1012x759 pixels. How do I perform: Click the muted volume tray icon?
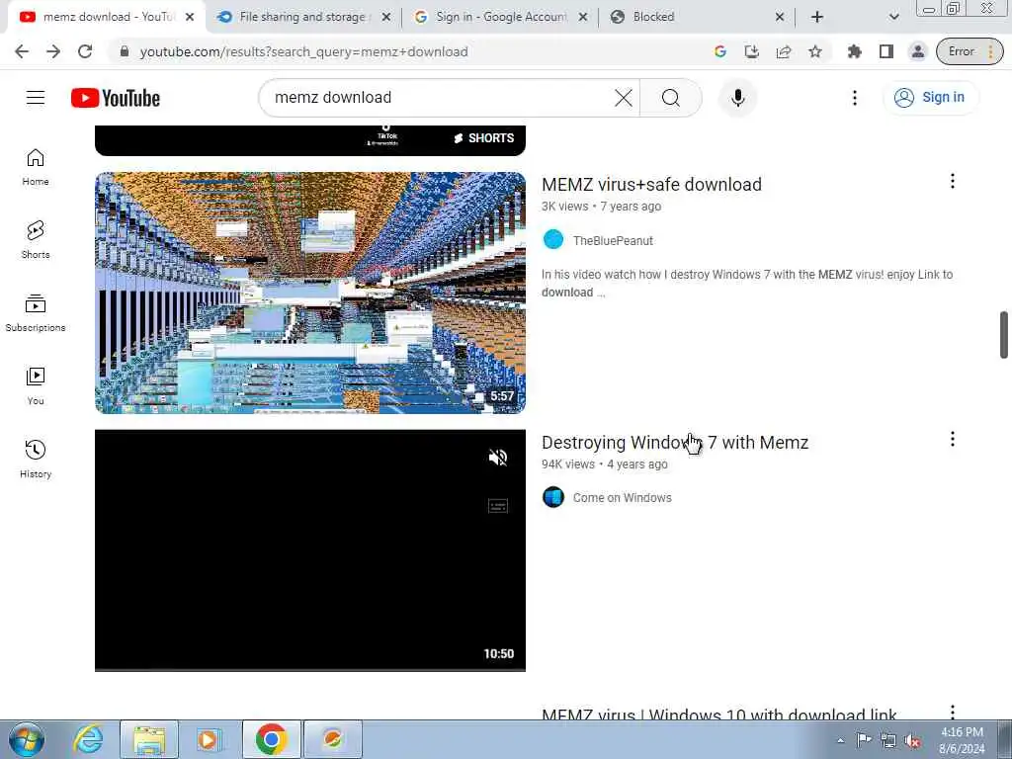coord(912,741)
